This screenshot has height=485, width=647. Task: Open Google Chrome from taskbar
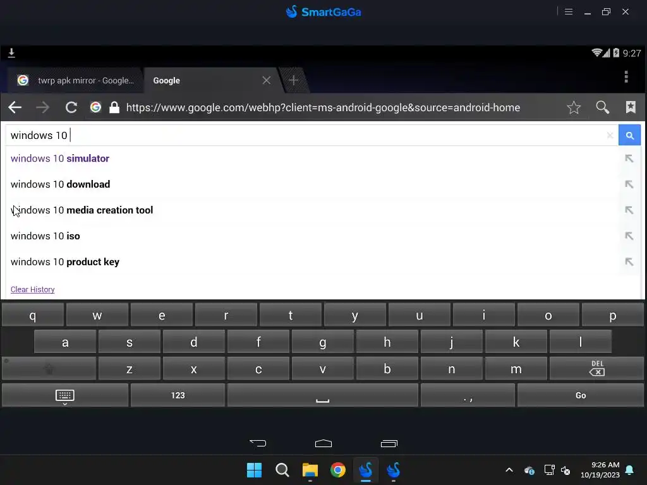(338, 470)
